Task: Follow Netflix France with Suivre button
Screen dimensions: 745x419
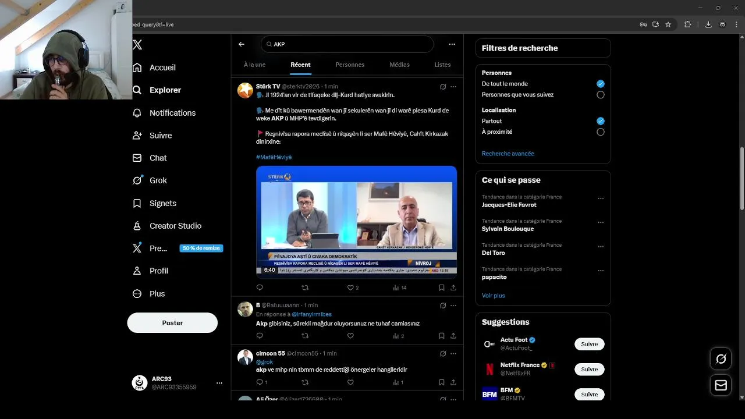Action: click(x=589, y=369)
